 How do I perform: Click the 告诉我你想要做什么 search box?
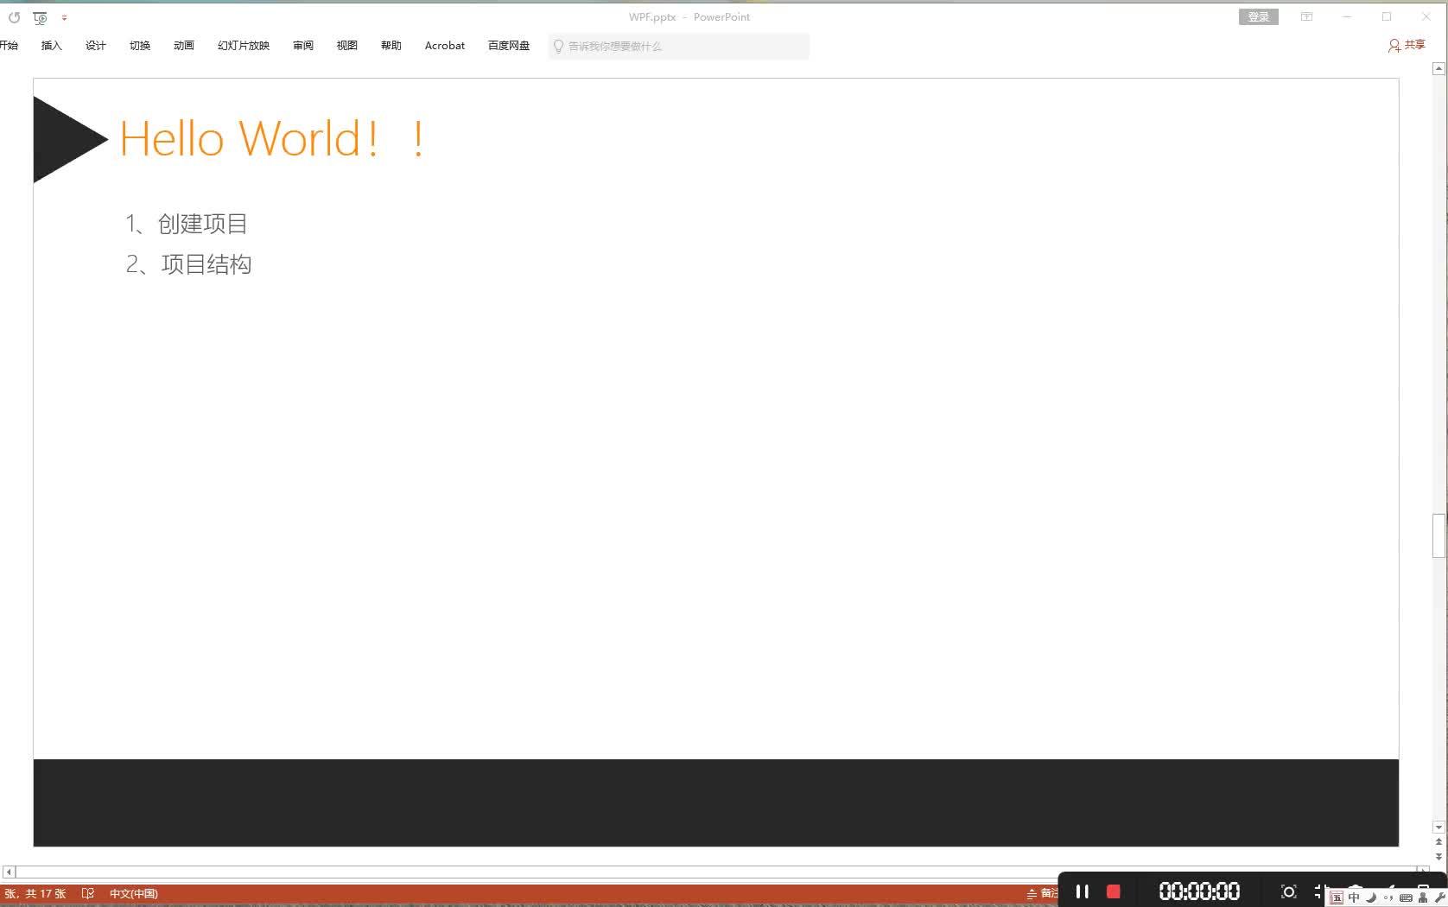(x=679, y=47)
